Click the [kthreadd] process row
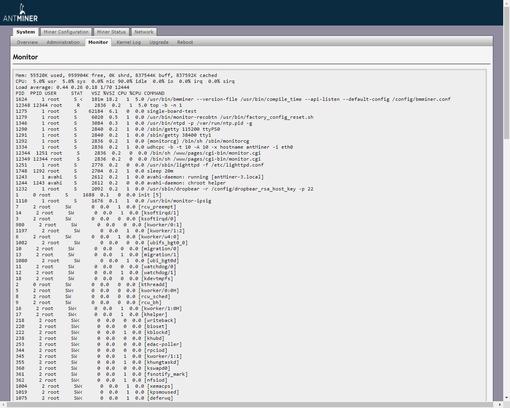Viewport: 510px width, 408px height. click(92, 284)
